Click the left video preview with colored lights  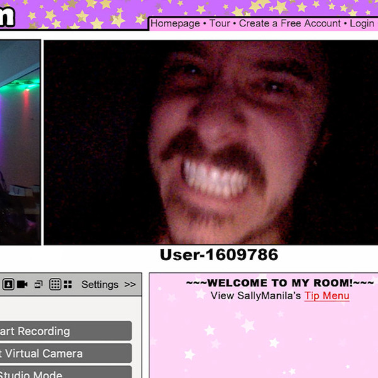coord(19,143)
